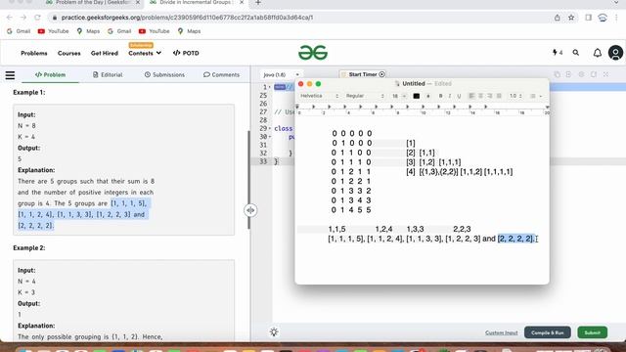Click the fullscreen icon of the code editor
Screen dimensions: 626x352
tap(605, 74)
